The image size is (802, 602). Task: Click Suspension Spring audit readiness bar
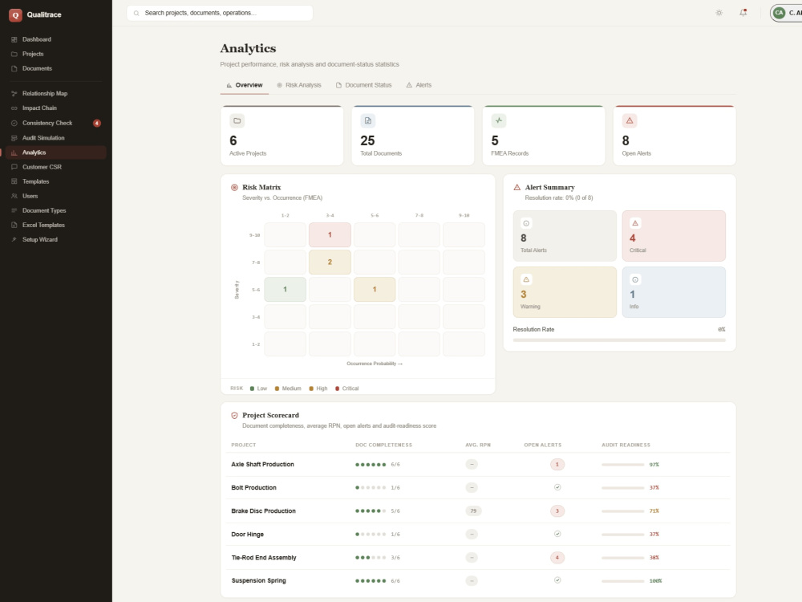tap(622, 581)
